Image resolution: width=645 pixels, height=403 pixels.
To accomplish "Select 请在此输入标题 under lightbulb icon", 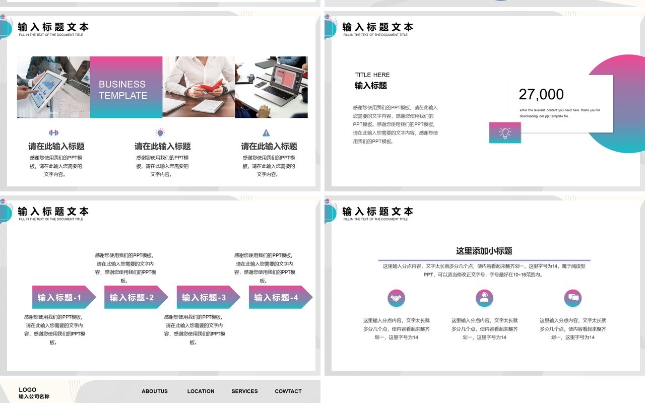I will coord(162,147).
